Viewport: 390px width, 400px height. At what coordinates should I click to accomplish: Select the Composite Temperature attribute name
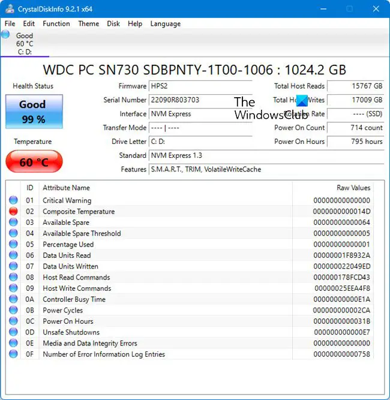pos(79,212)
